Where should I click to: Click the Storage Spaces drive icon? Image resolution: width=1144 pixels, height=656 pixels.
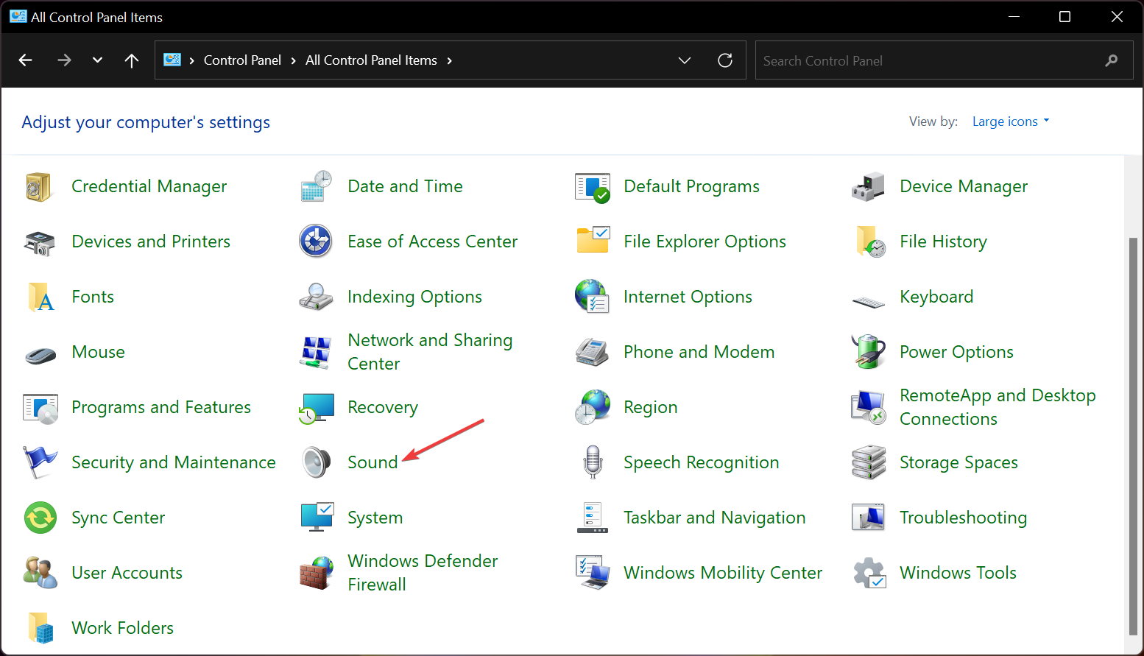click(869, 462)
